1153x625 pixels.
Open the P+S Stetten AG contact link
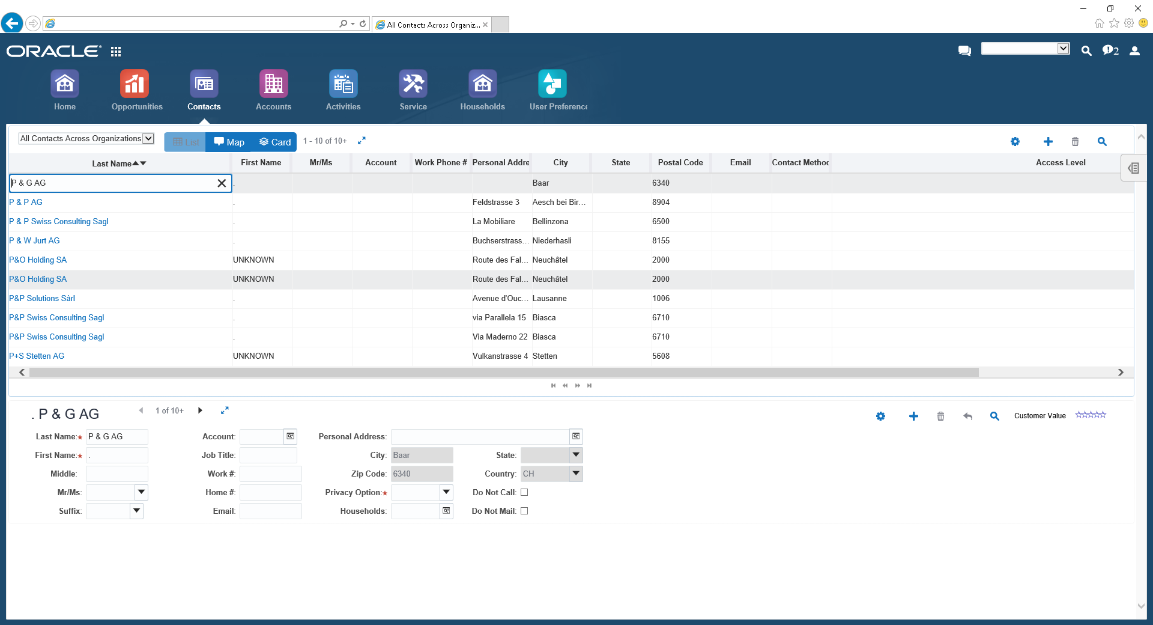[x=37, y=356]
